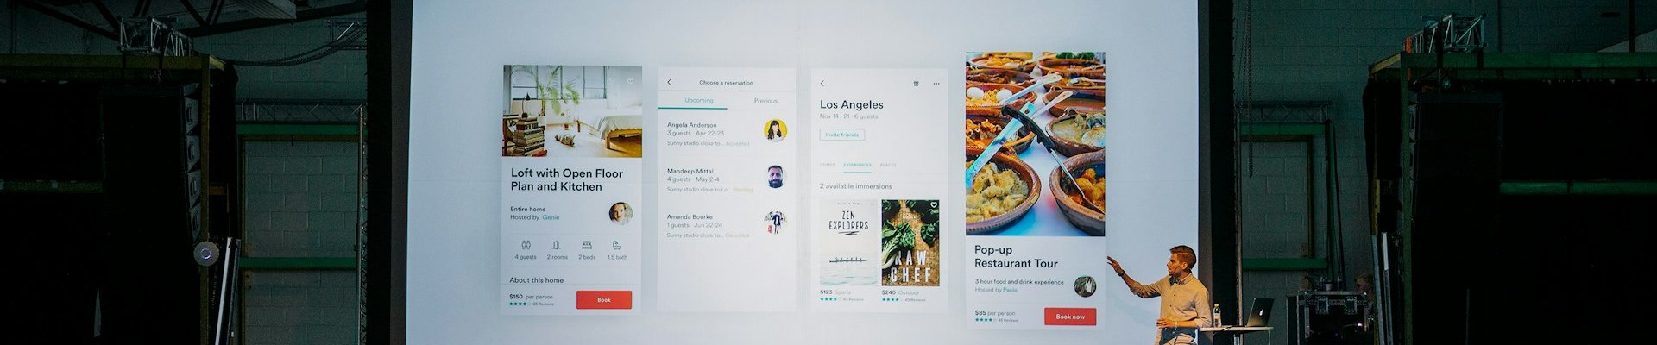Go back from Choose a reservation screen

(669, 83)
